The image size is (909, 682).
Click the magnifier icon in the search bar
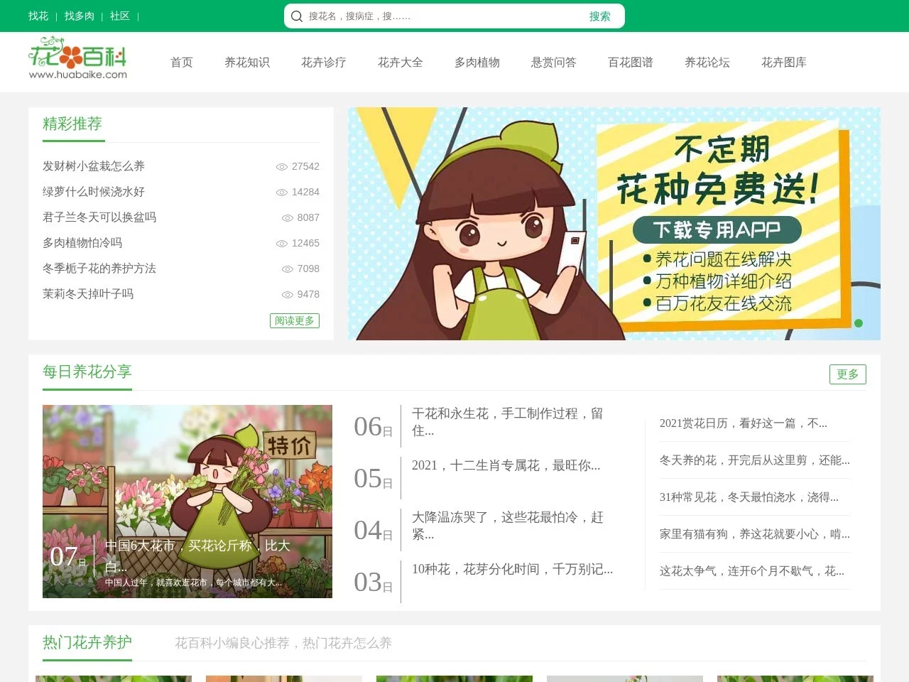(297, 16)
